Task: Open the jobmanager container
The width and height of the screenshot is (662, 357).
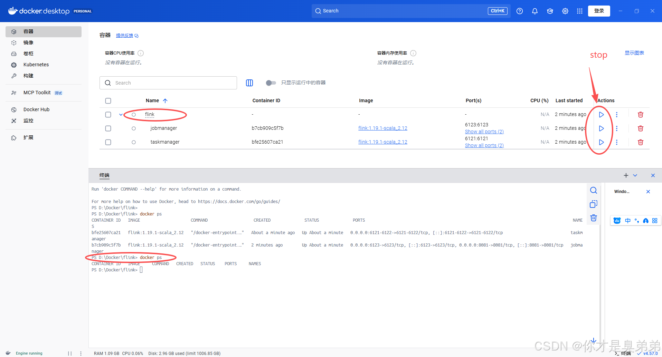Action: coord(164,128)
